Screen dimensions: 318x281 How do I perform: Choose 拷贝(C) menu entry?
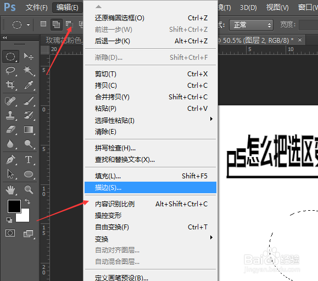(150, 86)
